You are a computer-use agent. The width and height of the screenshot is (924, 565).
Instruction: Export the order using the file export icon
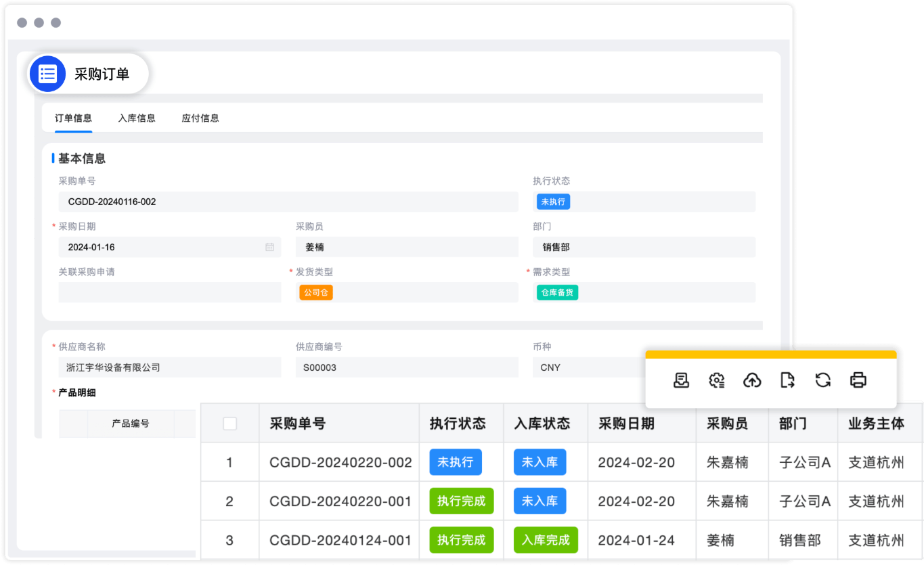click(x=787, y=380)
